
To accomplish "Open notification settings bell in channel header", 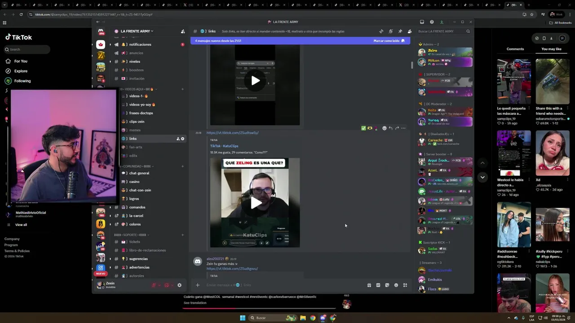I will point(390,31).
